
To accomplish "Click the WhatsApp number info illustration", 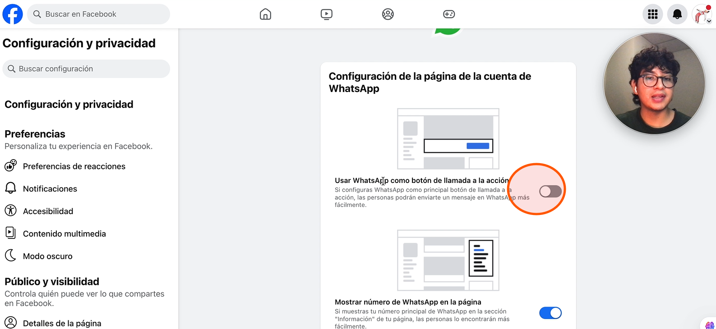I will [x=448, y=260].
